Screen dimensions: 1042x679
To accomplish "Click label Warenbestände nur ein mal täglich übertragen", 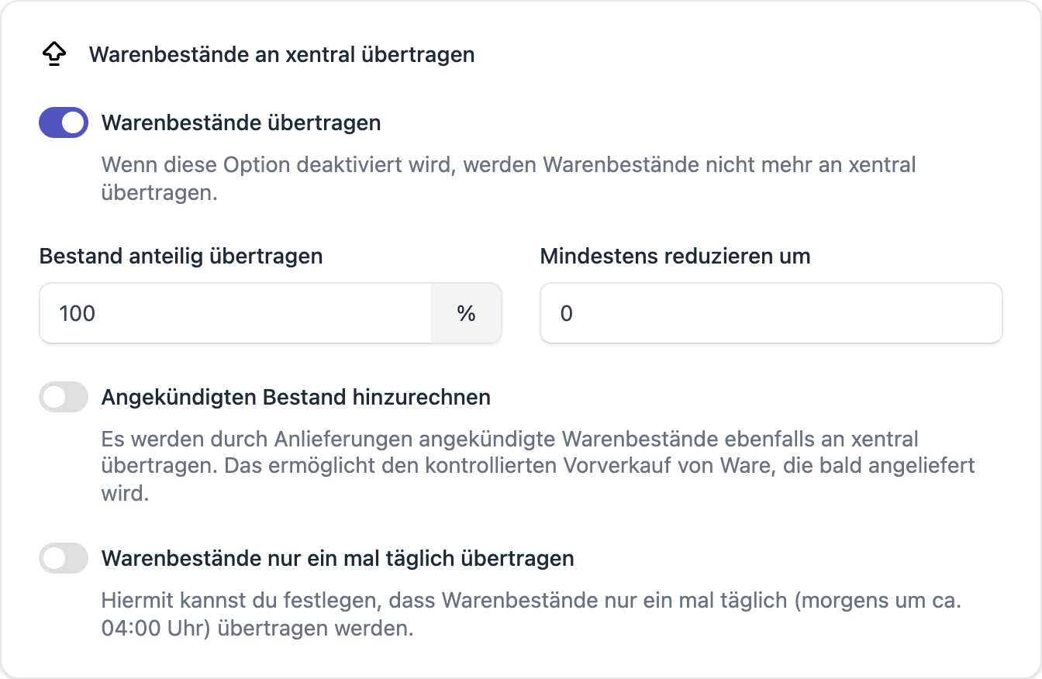I will point(338,558).
